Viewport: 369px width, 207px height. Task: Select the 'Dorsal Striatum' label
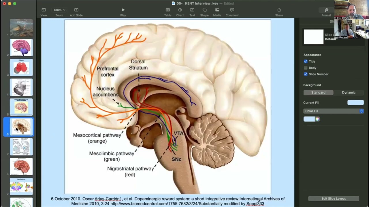[x=138, y=65]
